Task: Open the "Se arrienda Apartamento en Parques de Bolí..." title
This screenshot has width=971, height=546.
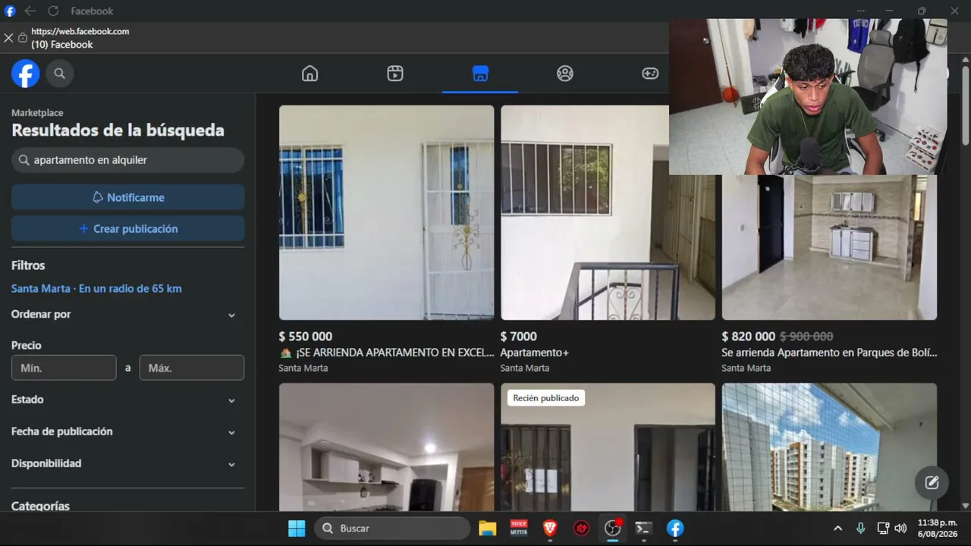Action: pos(829,353)
